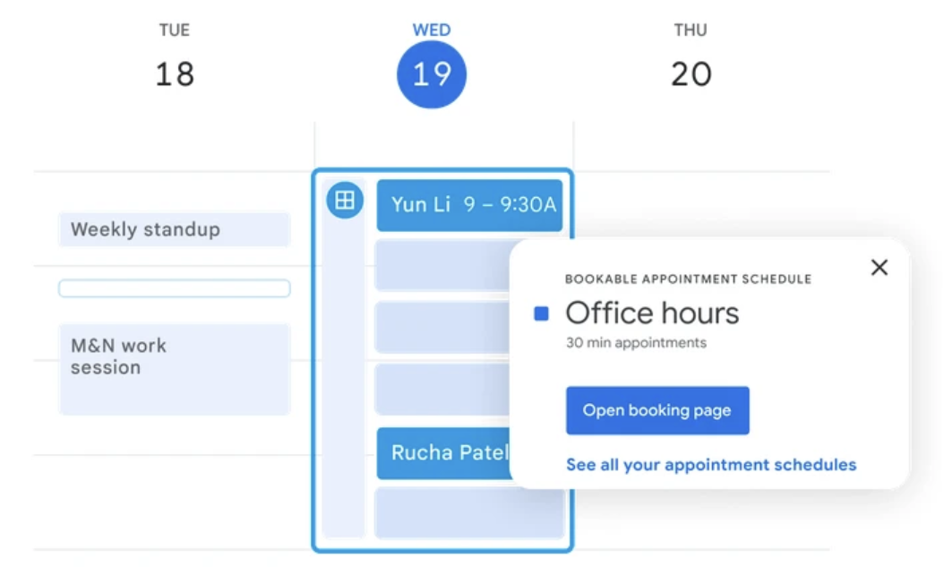Image resolution: width=944 pixels, height=576 pixels.
Task: Click the BOOKABLE APPOINTMENT SCHEDULE heading
Action: tap(689, 279)
